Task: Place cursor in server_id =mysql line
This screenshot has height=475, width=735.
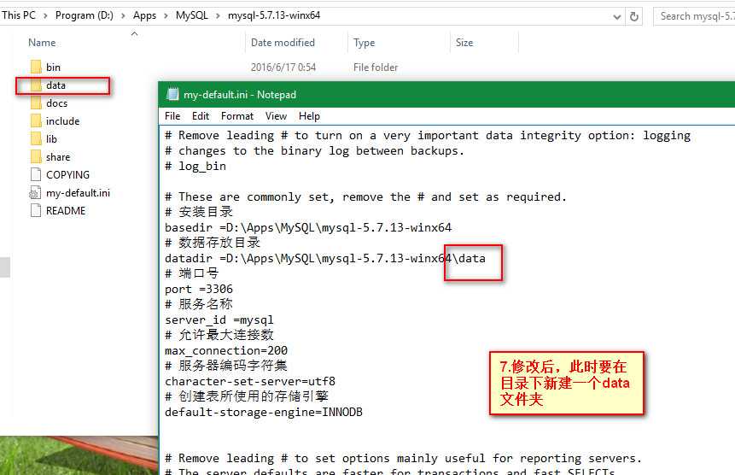Action: (x=219, y=320)
